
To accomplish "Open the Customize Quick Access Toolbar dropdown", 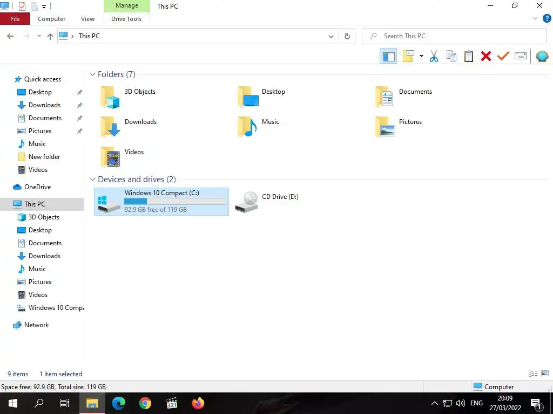I will click(44, 6).
